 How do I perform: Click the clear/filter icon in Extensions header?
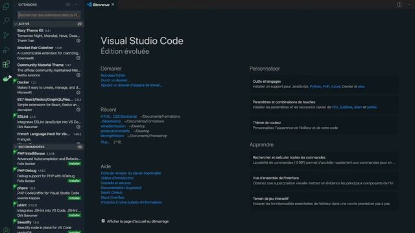[68, 5]
